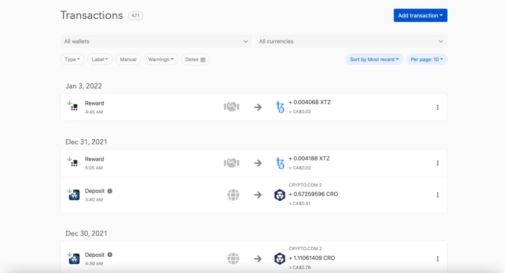Click the Crypto.com wallet icon at 3:40 AM

coord(74,195)
